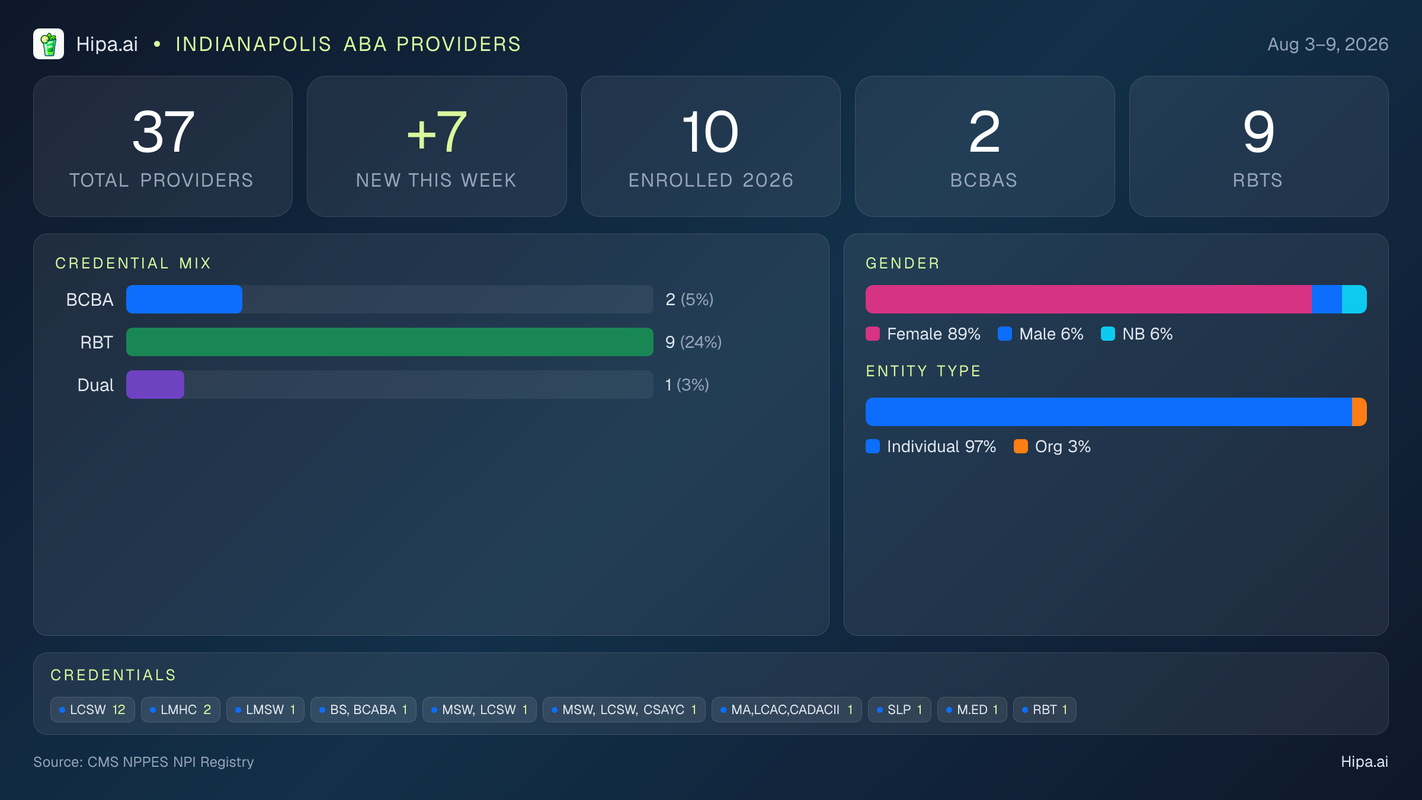
Task: Select the MA,LCAC,CADACII 1 chip
Action: click(x=787, y=709)
